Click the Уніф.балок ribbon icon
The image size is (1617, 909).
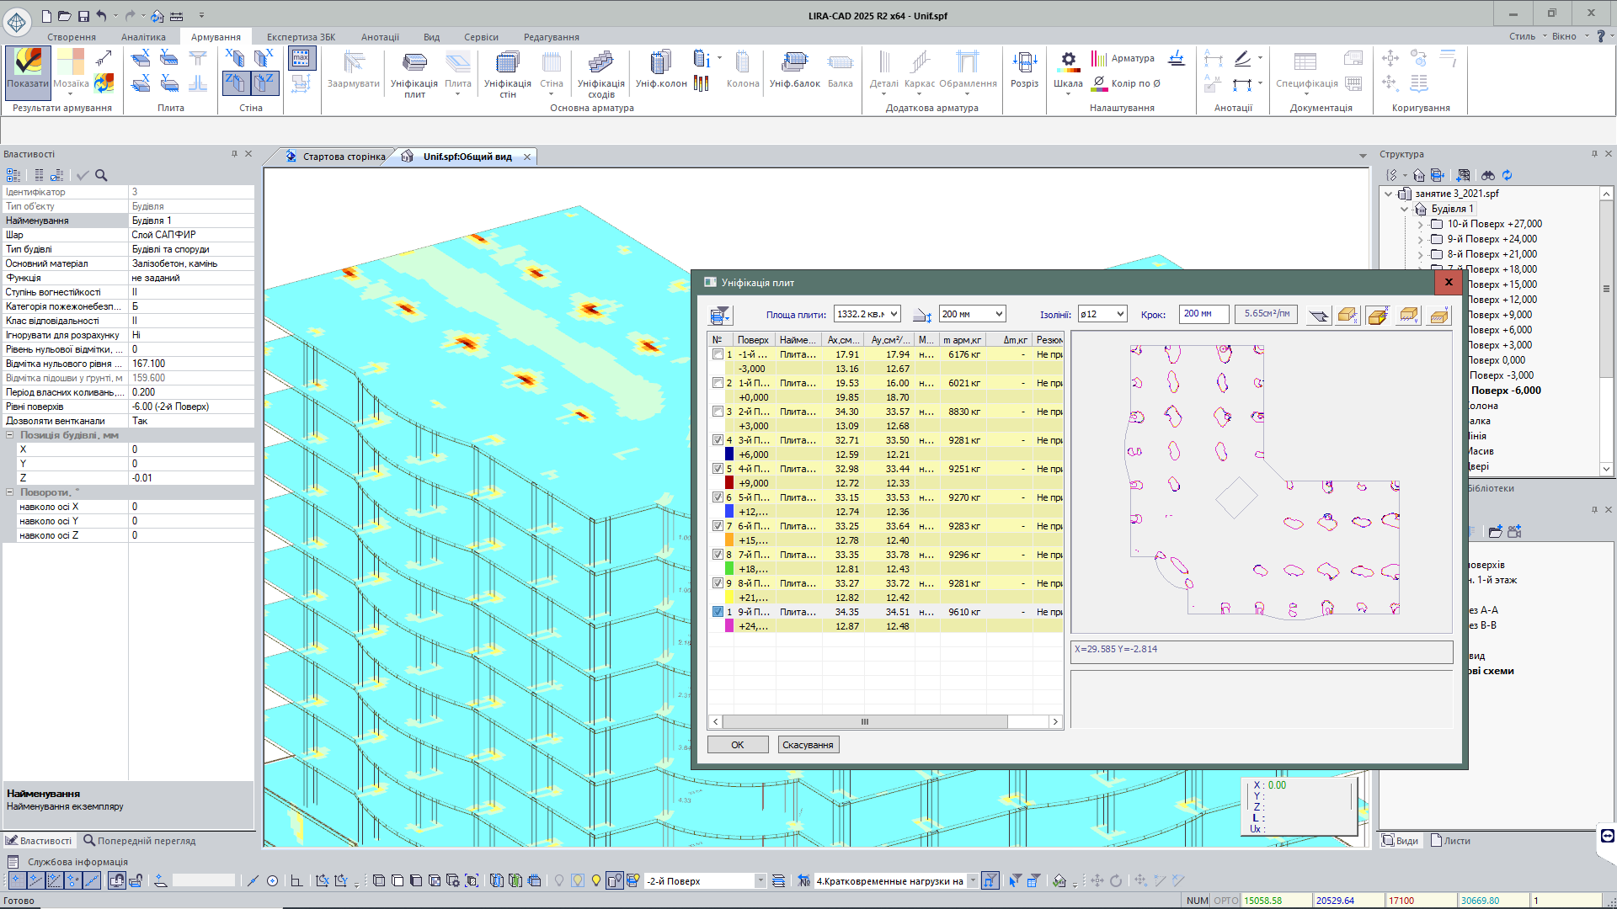pos(794,66)
